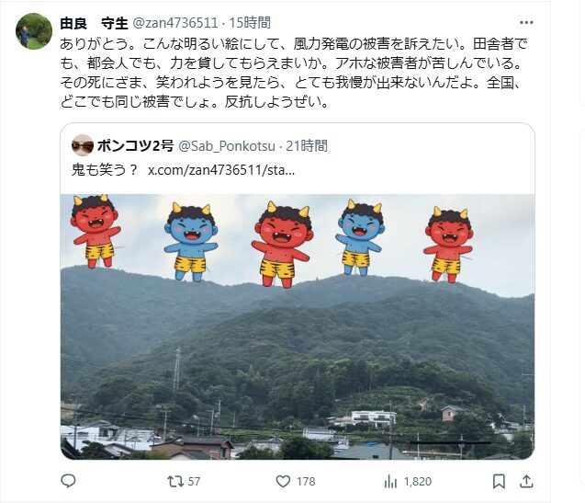Open x.com/zan4736511/sta... link
This screenshot has height=503, width=585.
point(221,170)
